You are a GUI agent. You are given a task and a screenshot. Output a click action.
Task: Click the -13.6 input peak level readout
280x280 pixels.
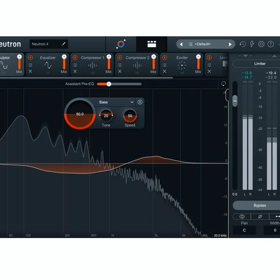pos(247,73)
